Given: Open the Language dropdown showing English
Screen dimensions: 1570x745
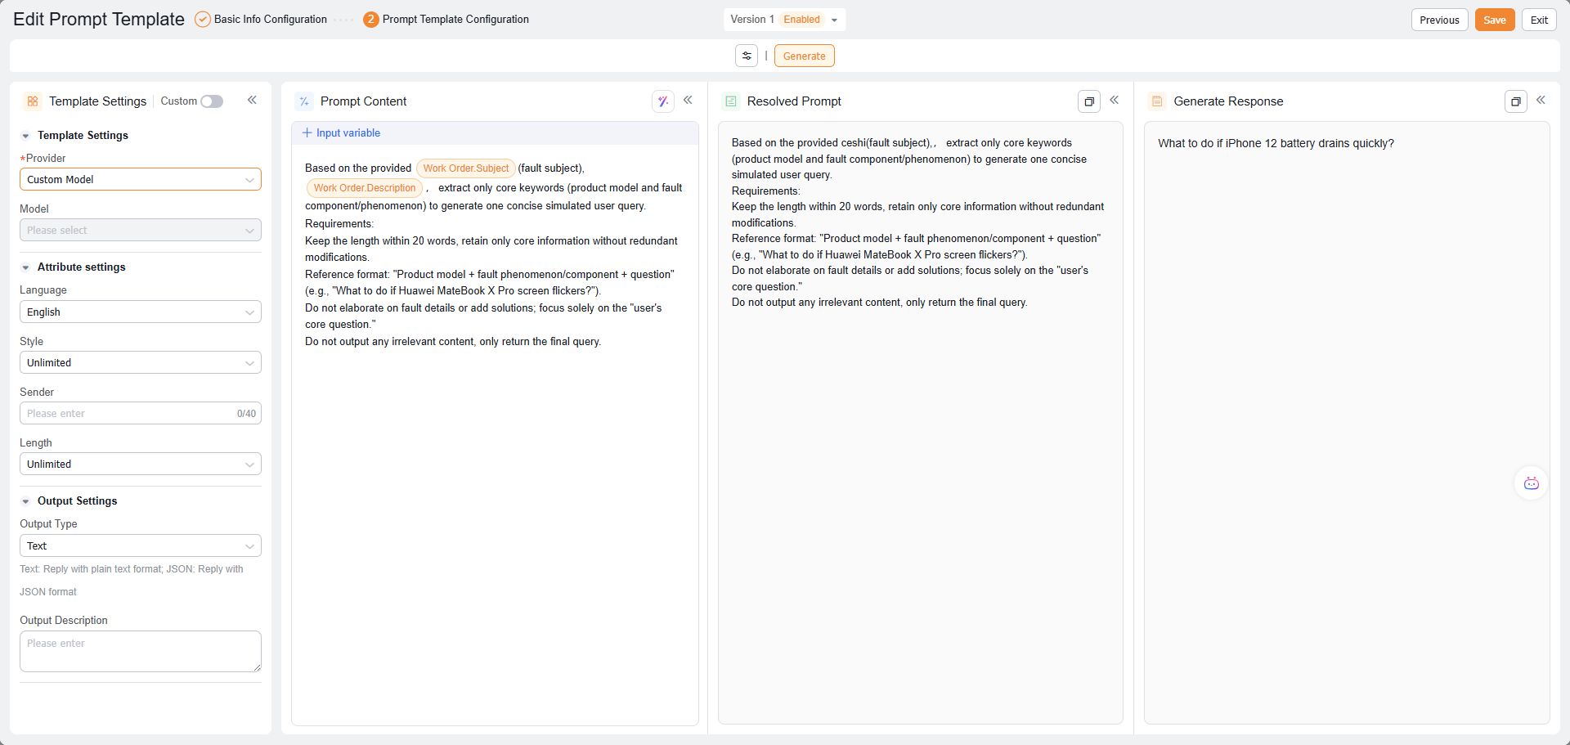Looking at the screenshot, I should 140,312.
